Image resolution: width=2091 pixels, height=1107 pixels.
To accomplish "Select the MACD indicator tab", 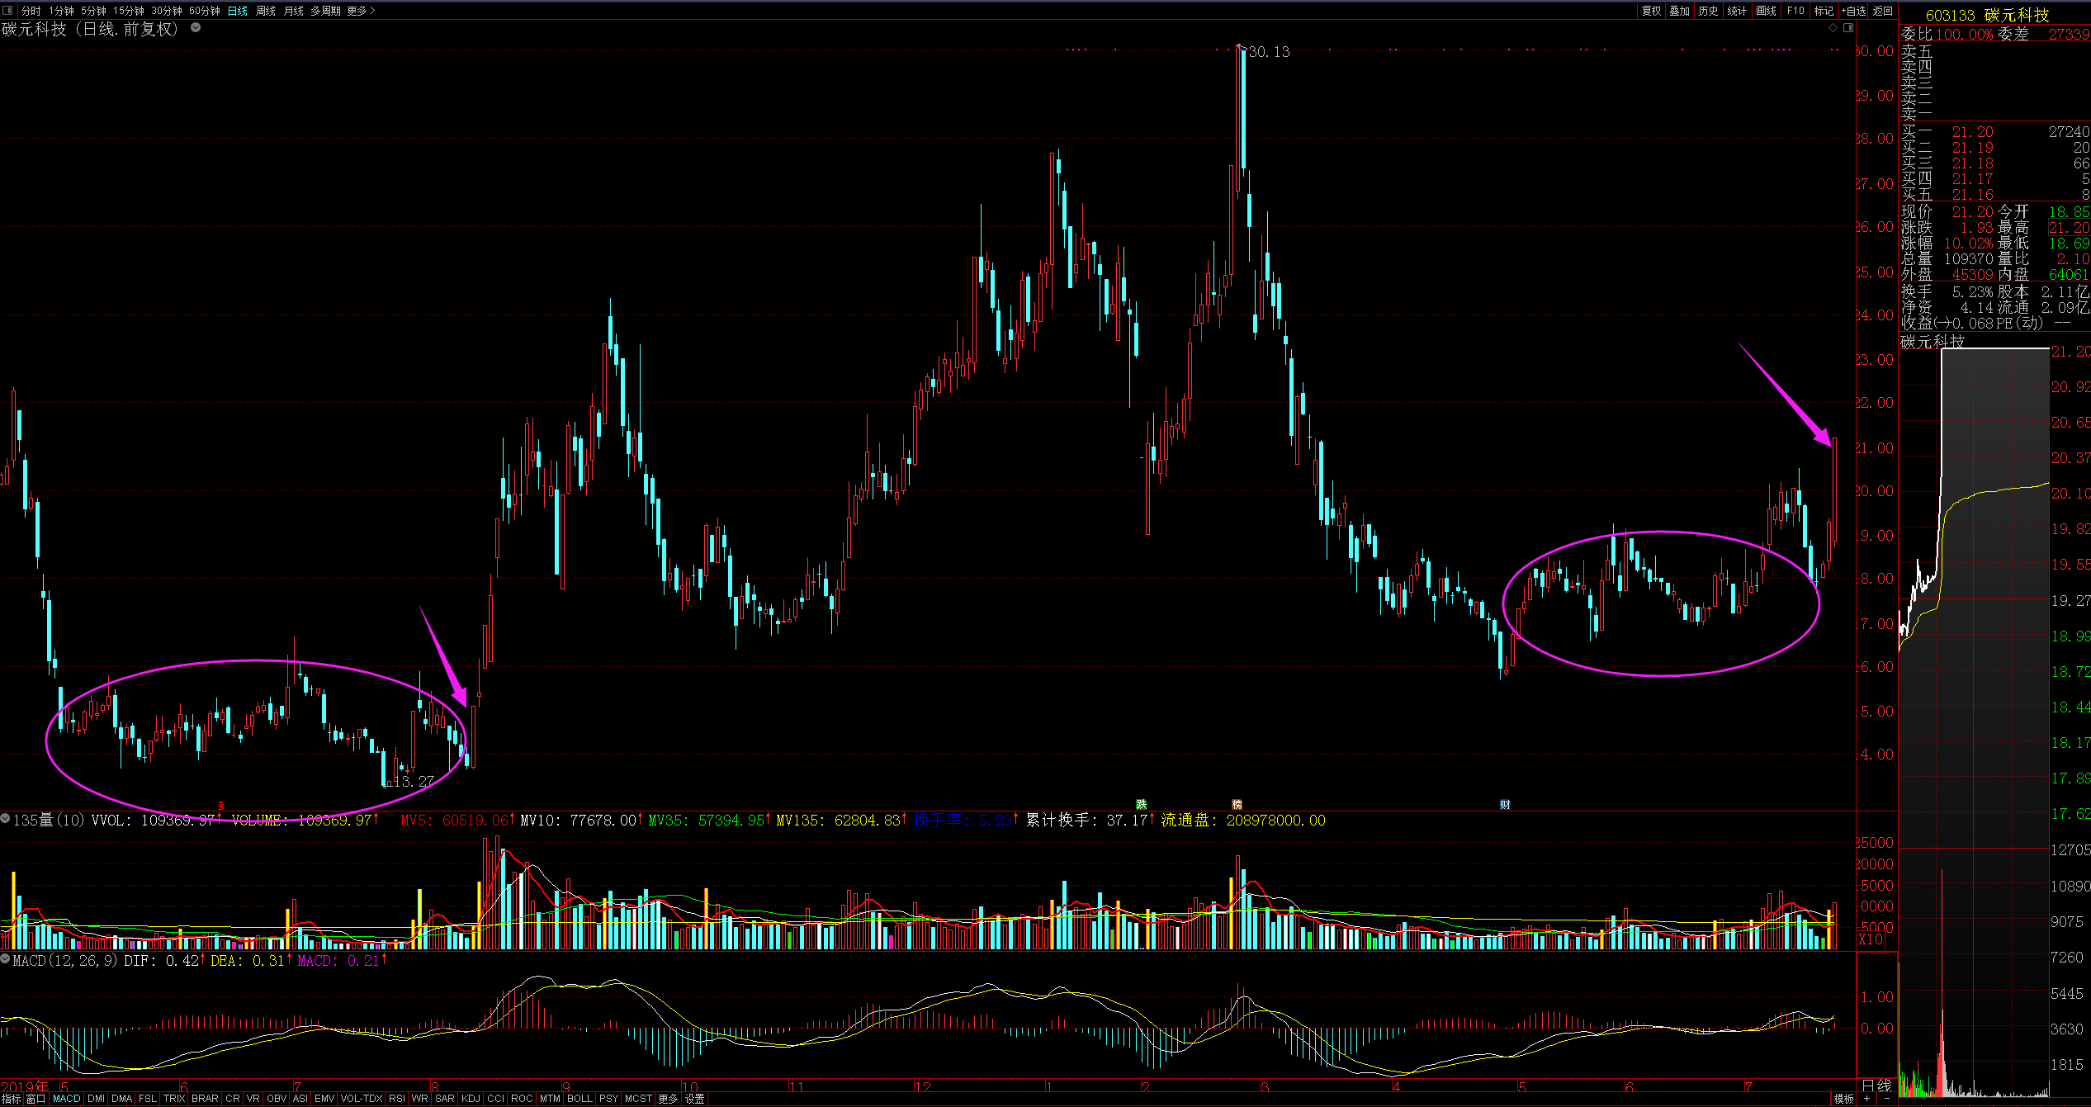I will pyautogui.click(x=67, y=1099).
